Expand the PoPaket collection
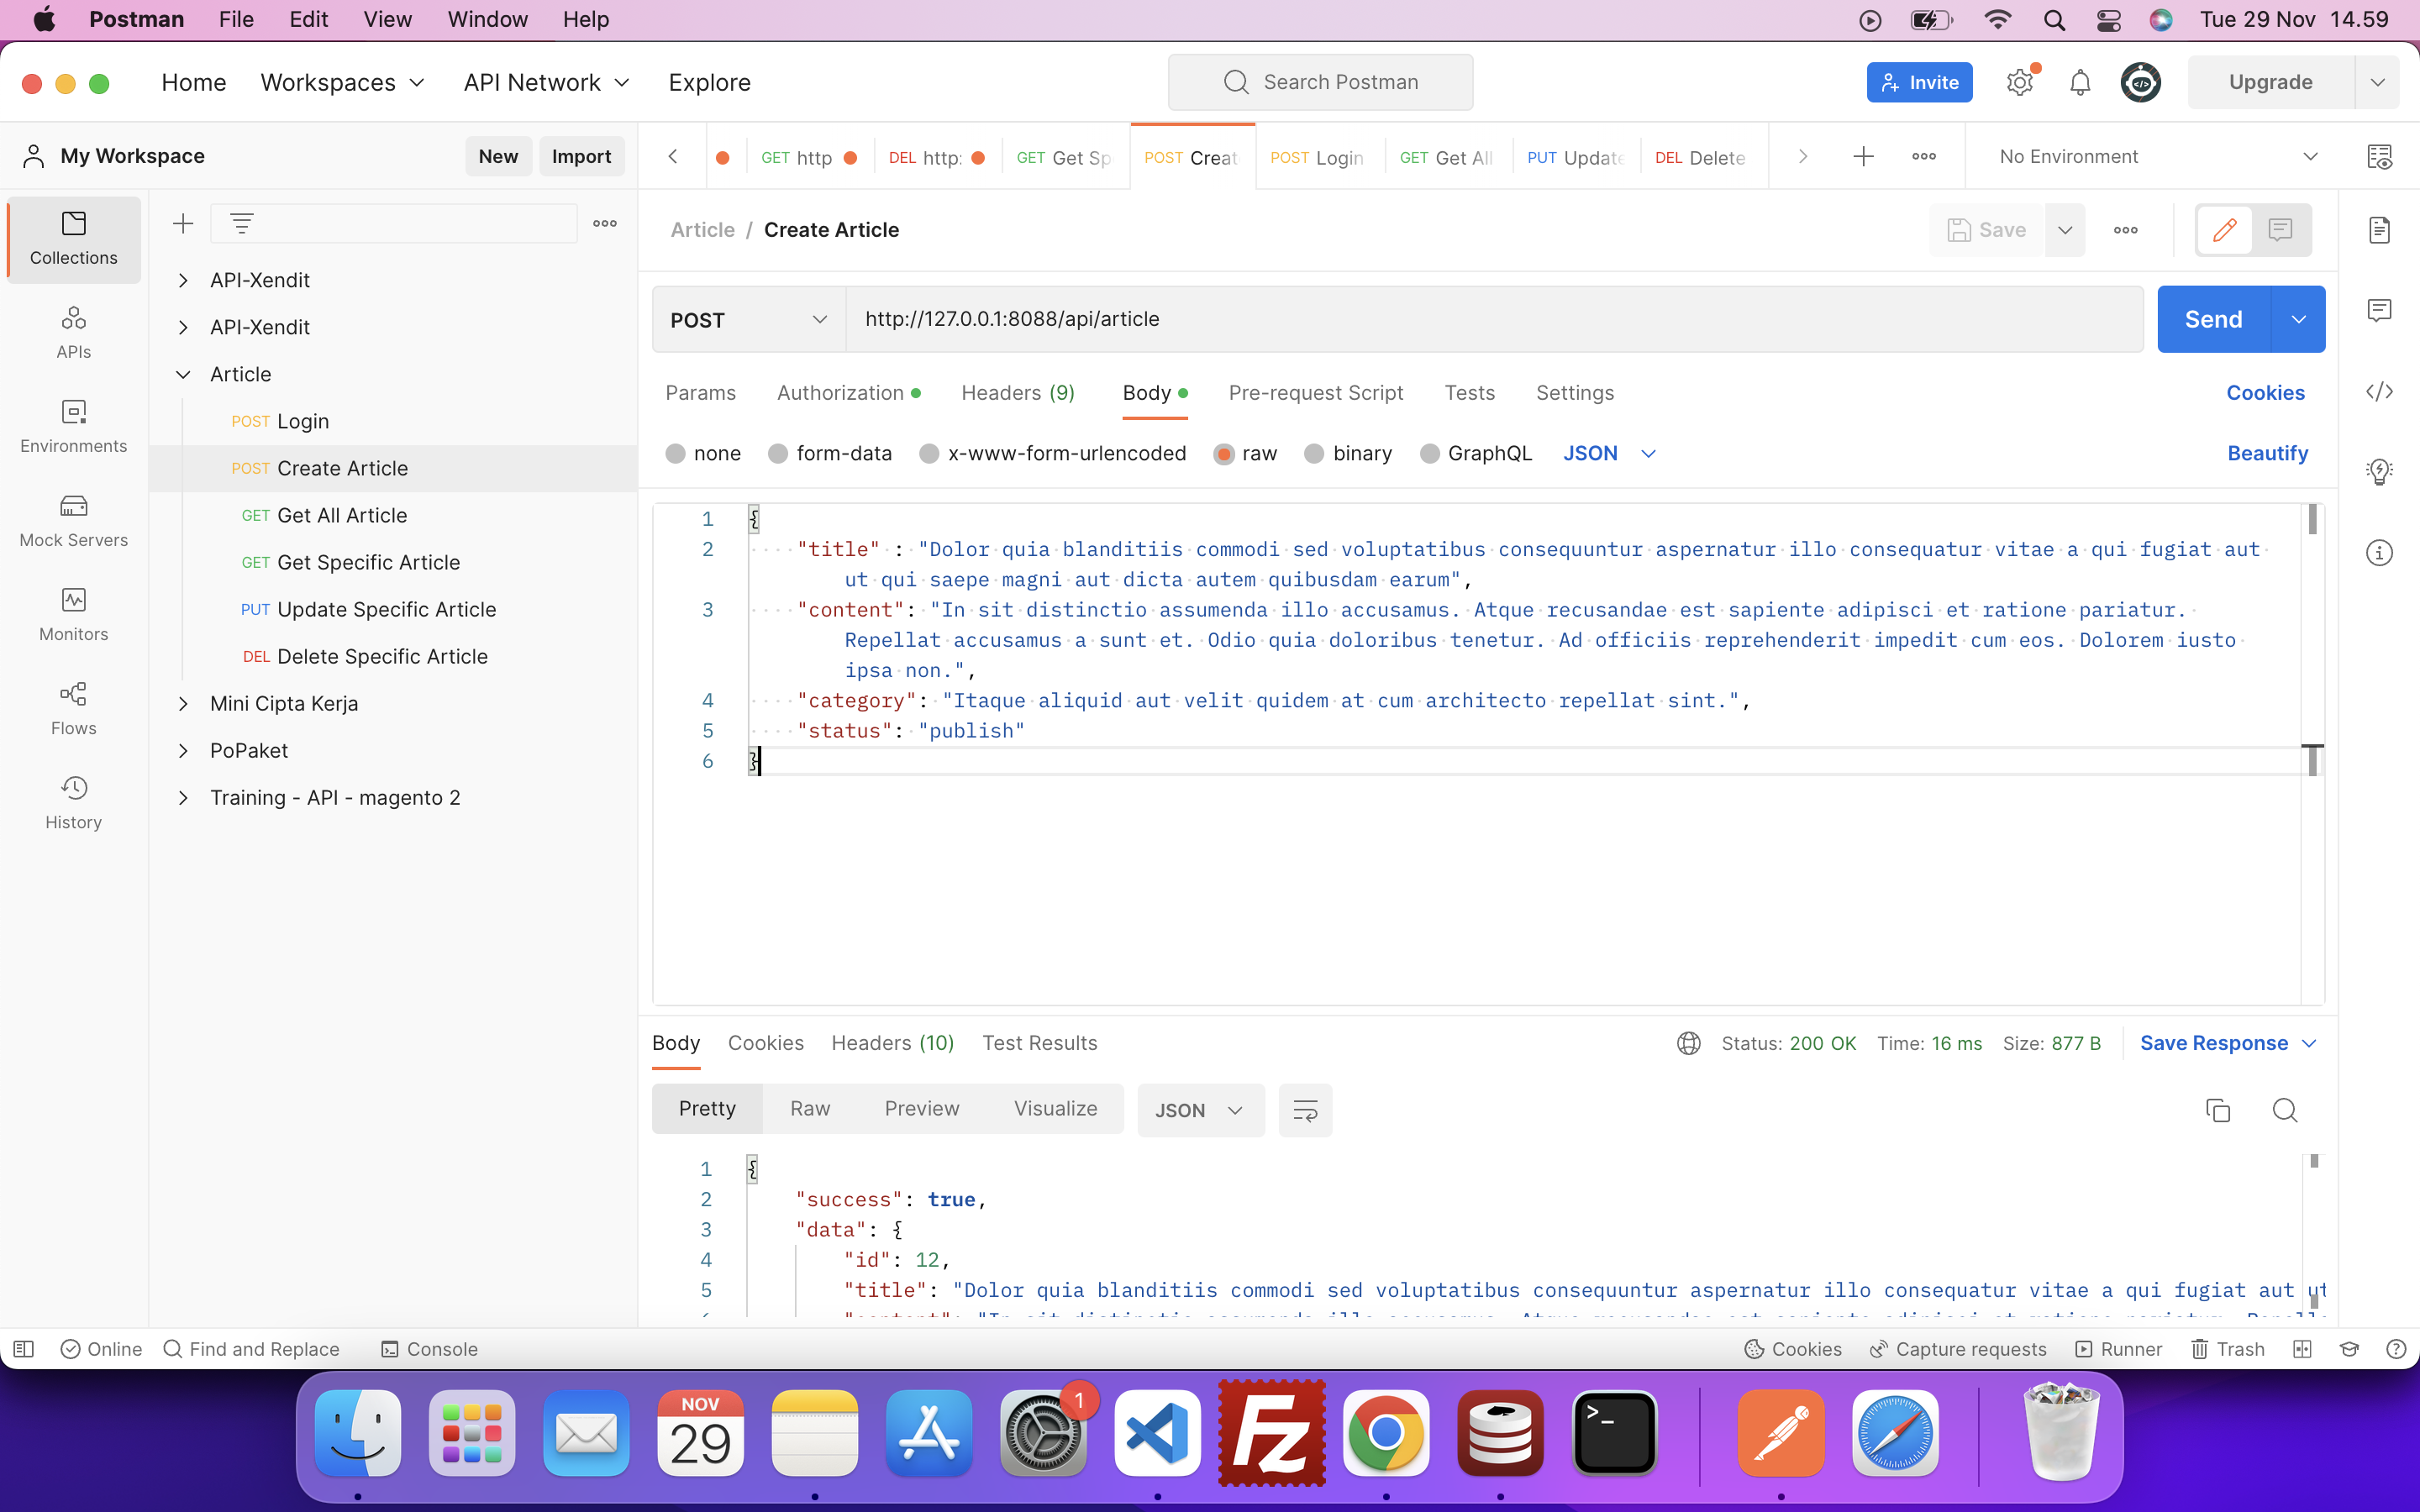This screenshot has height=1512, width=2420. pyautogui.click(x=183, y=750)
